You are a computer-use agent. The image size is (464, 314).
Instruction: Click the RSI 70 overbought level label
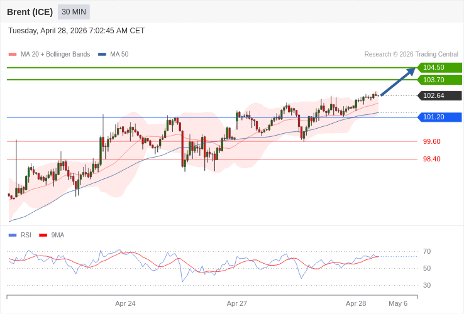click(x=427, y=252)
